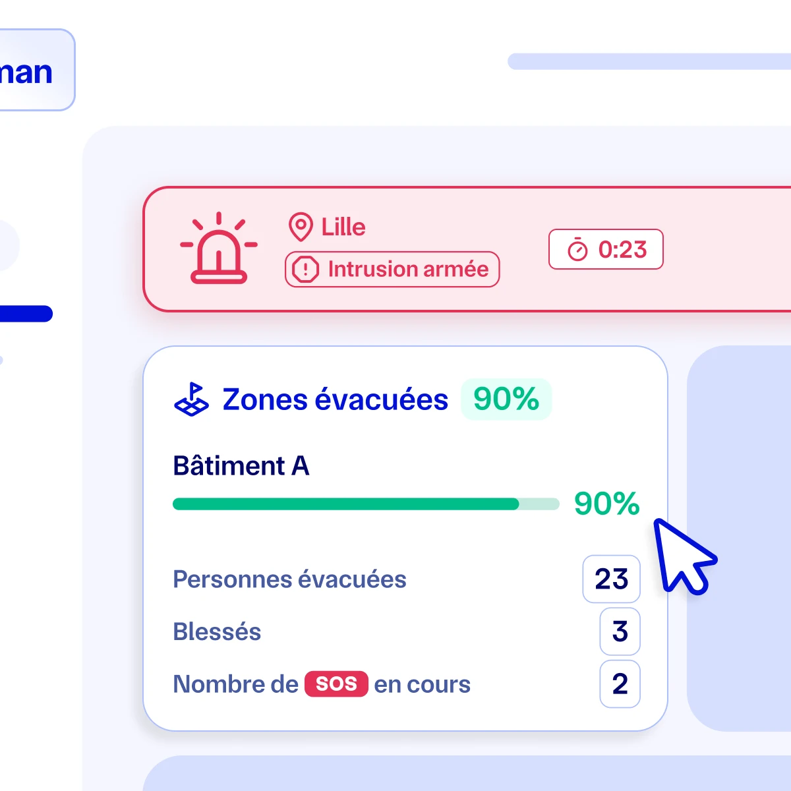Click the red alarm siren icon
The image size is (791, 791).
[x=219, y=249]
